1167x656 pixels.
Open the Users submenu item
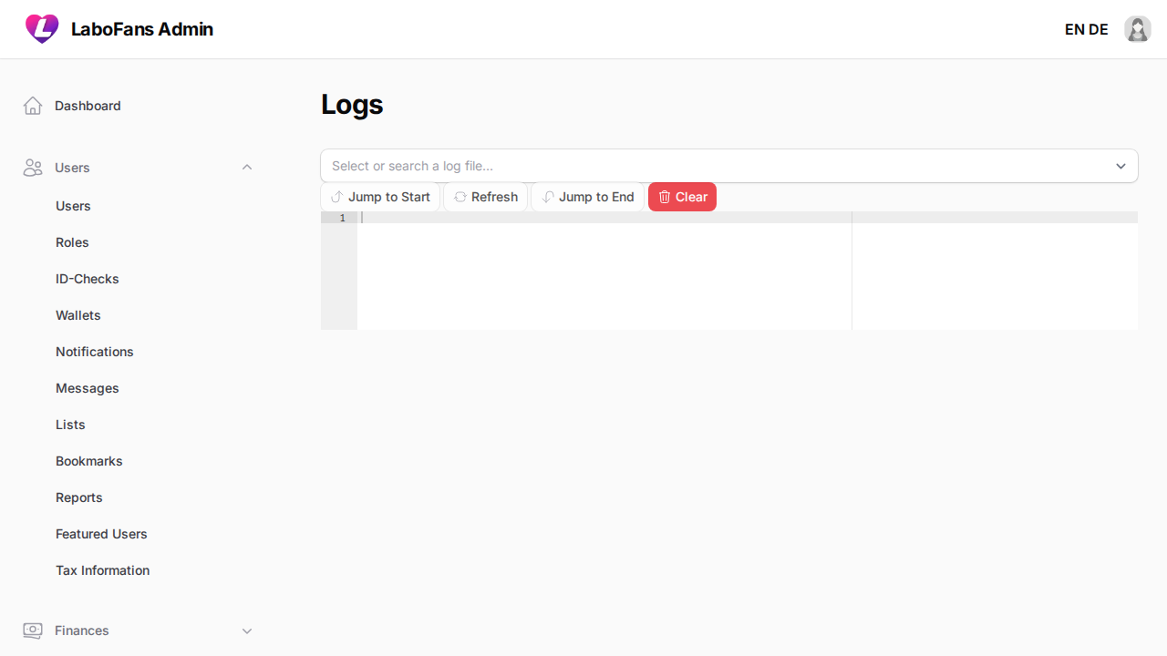pos(73,206)
